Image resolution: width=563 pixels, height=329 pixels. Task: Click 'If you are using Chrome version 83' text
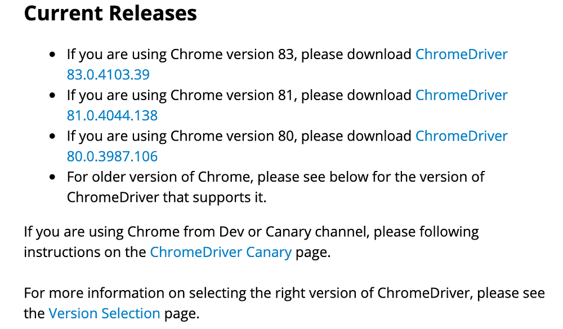click(x=182, y=55)
